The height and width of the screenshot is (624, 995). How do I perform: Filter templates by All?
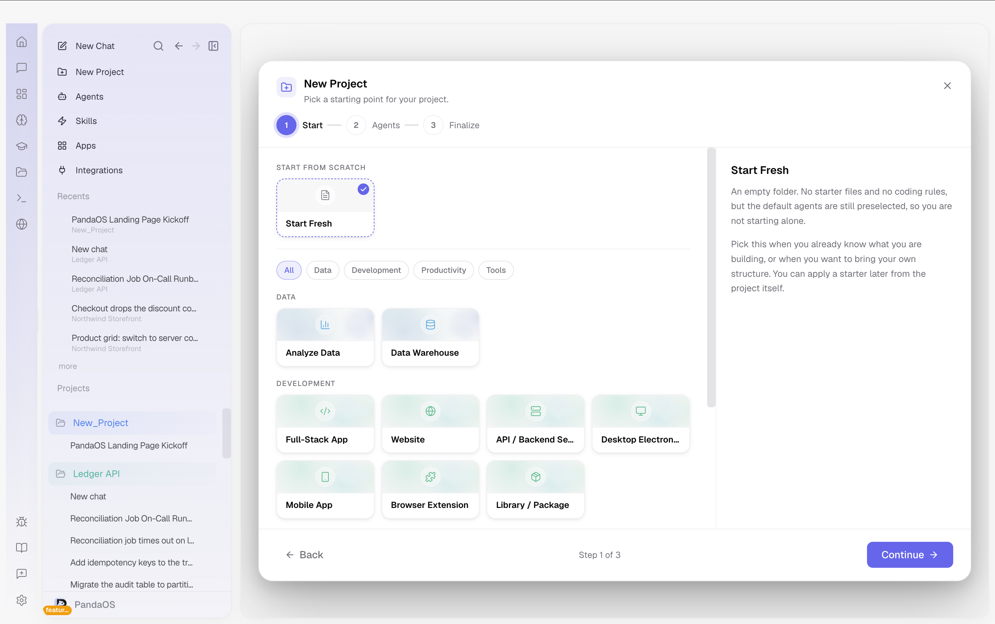[289, 270]
